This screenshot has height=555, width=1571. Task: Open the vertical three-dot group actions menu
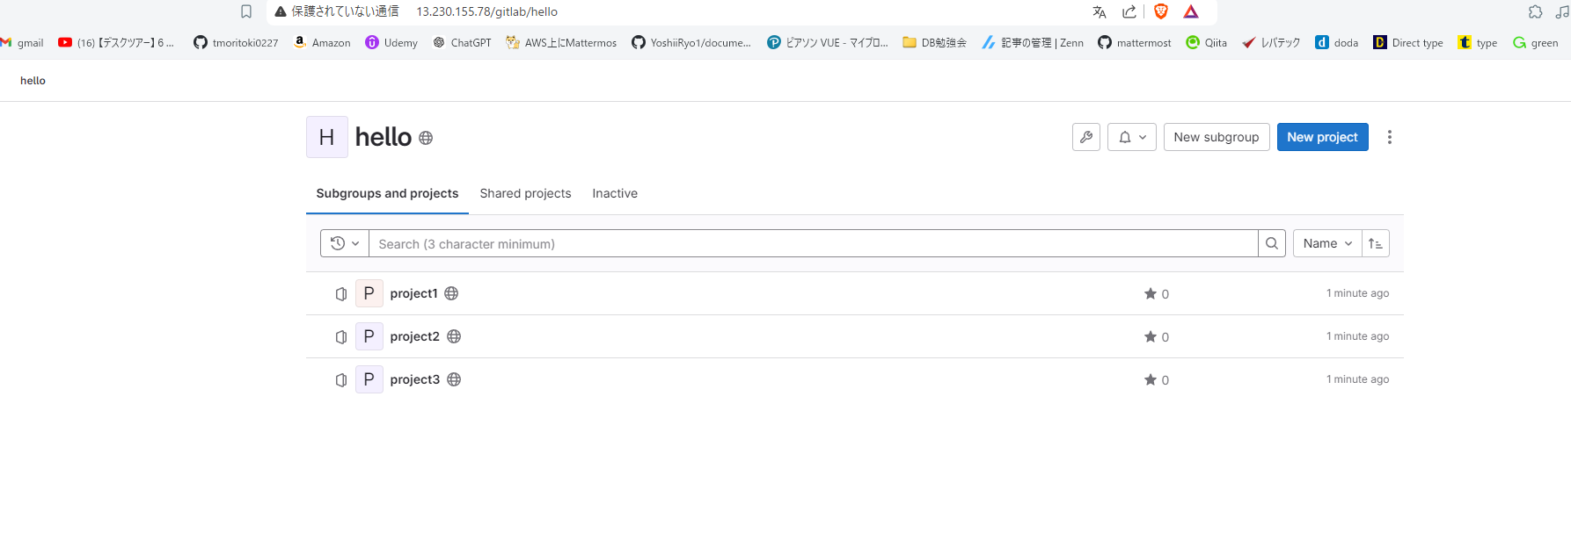(x=1390, y=137)
